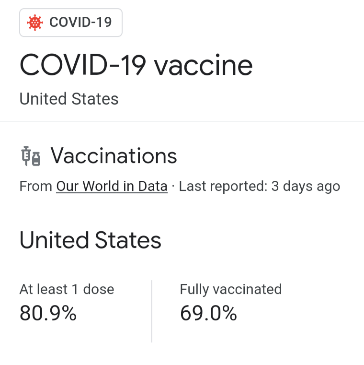Open the COVID-19 topic chip label
The height and width of the screenshot is (365, 364).
pos(80,23)
